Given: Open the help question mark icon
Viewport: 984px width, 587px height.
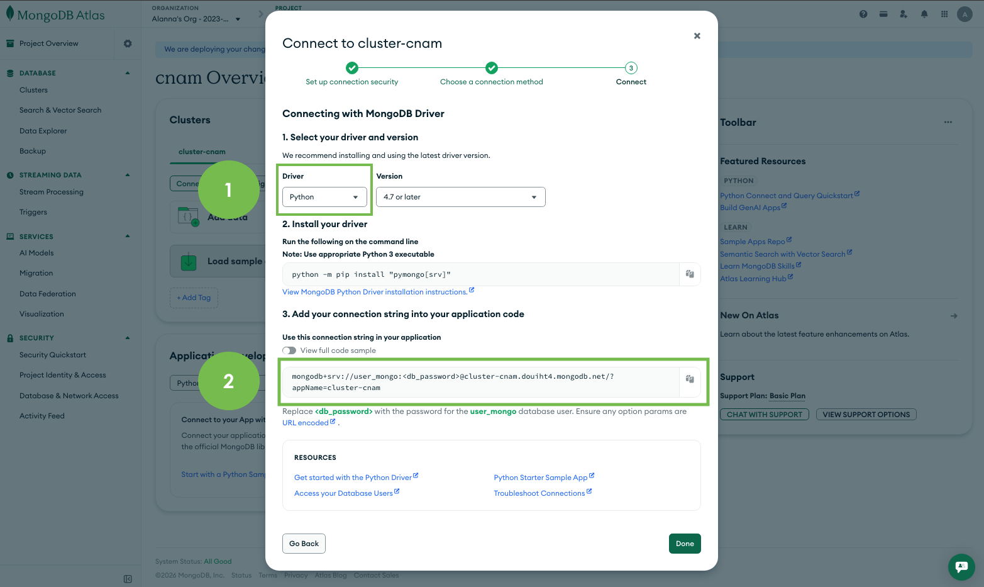Looking at the screenshot, I should (863, 14).
